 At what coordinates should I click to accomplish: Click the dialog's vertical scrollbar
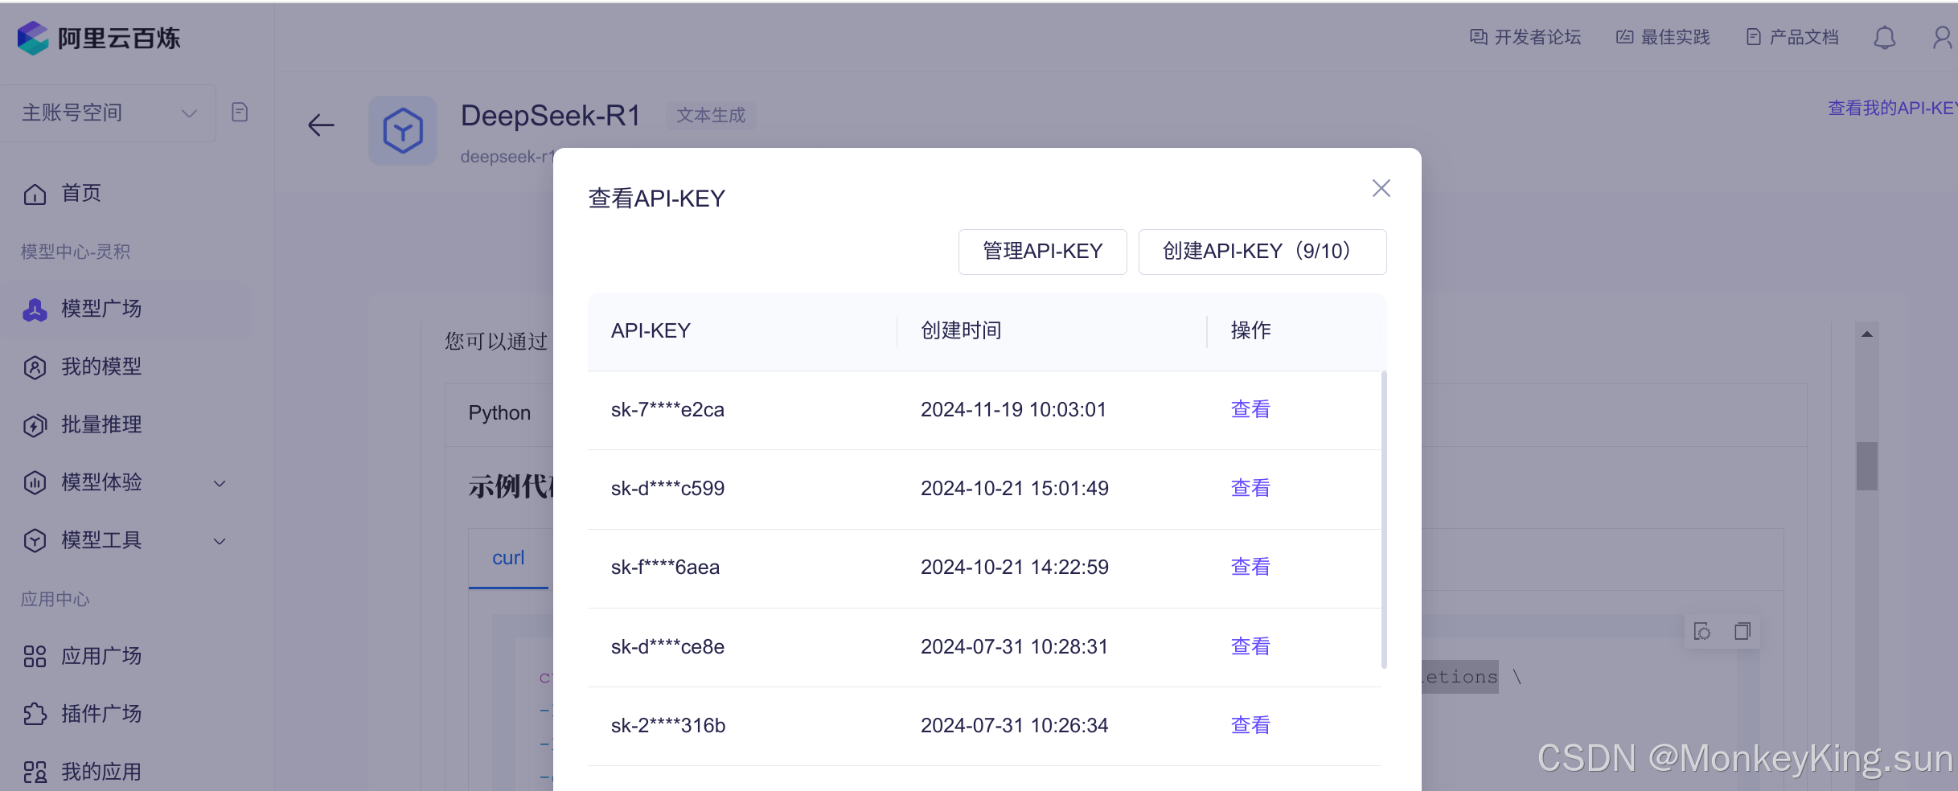point(1384,519)
